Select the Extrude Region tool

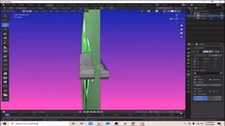5,52
